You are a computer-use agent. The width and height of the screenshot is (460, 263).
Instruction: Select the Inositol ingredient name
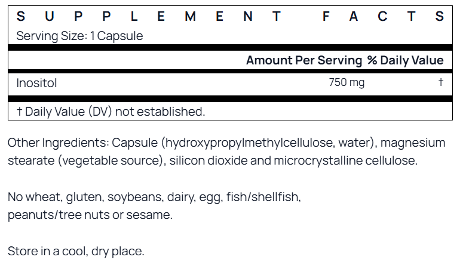[x=36, y=83]
